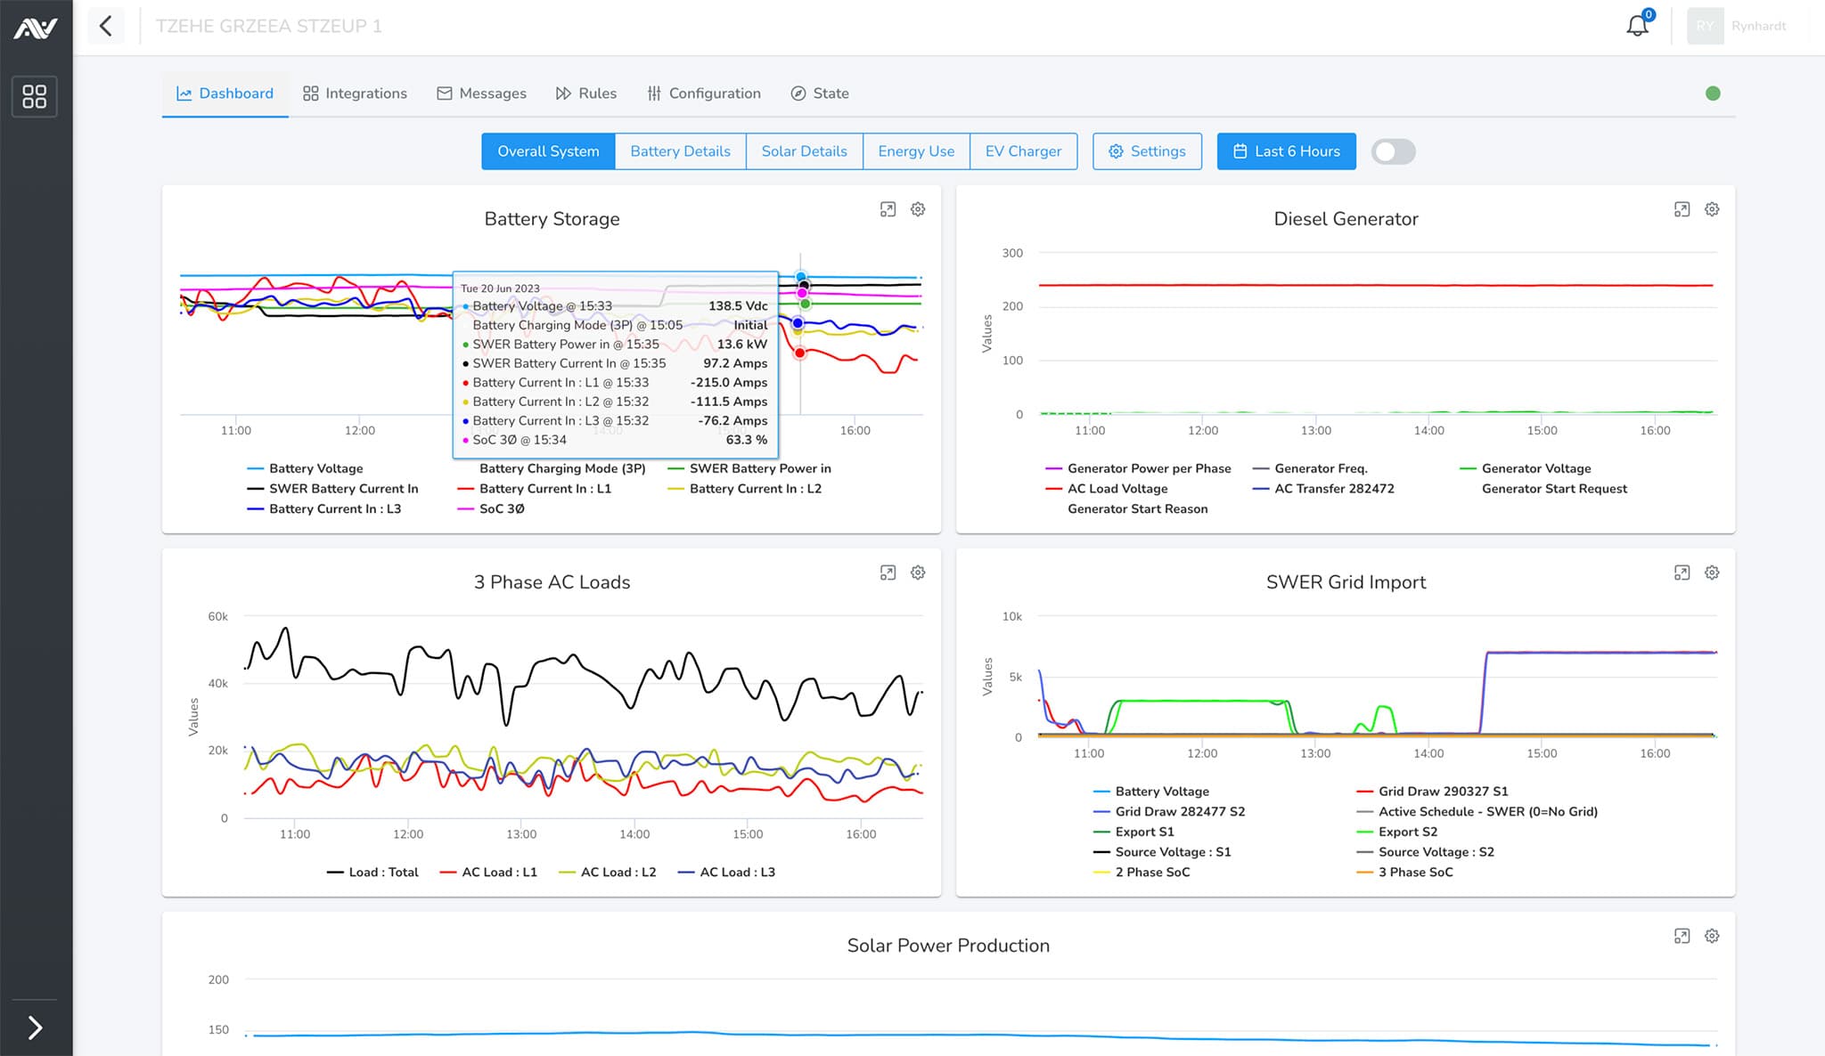
Task: Expand the Battery Storage chart
Action: [888, 209]
